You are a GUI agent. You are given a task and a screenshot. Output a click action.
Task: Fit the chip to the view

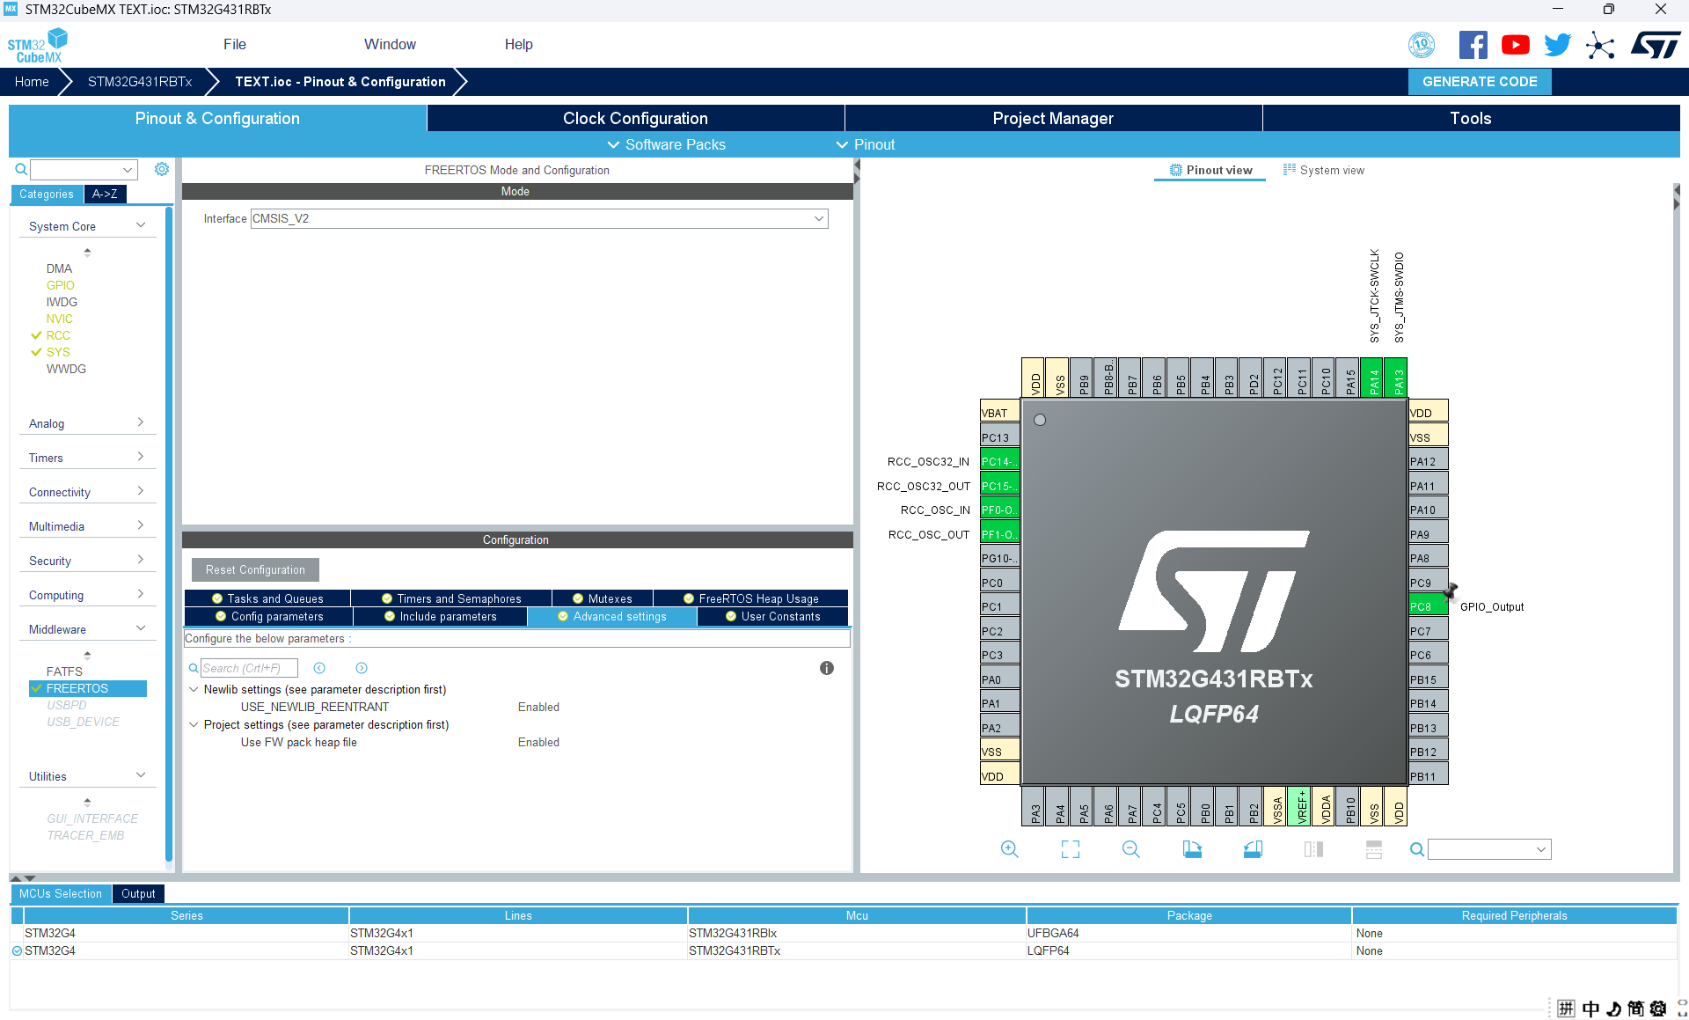click(x=1070, y=849)
